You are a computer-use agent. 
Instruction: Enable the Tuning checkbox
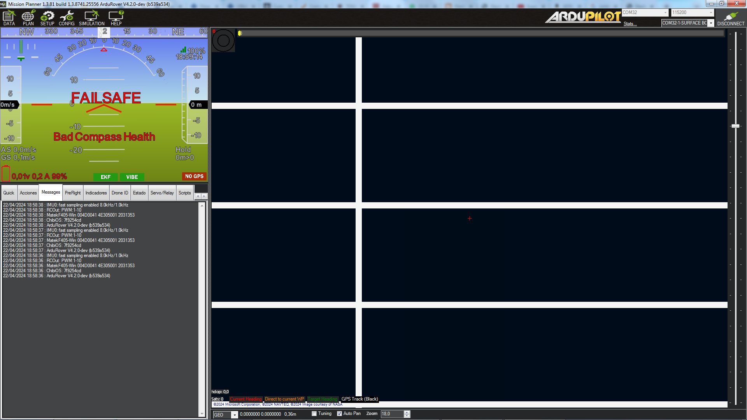tap(314, 414)
